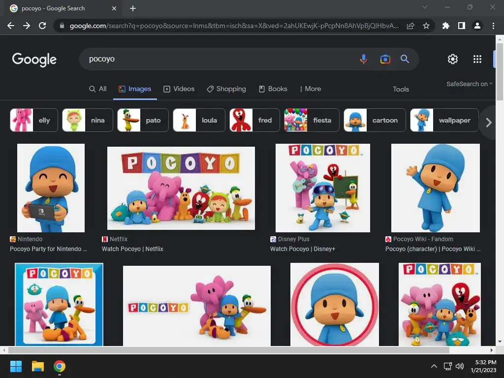Filter images by nina chip
504x378 pixels.
point(88,120)
